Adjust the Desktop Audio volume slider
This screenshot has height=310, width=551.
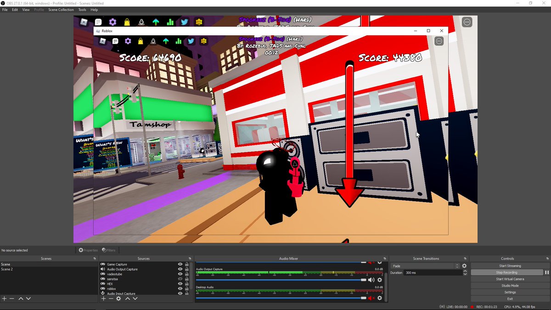pyautogui.click(x=281, y=298)
